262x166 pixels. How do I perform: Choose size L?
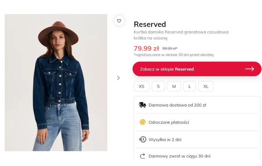(x=190, y=86)
